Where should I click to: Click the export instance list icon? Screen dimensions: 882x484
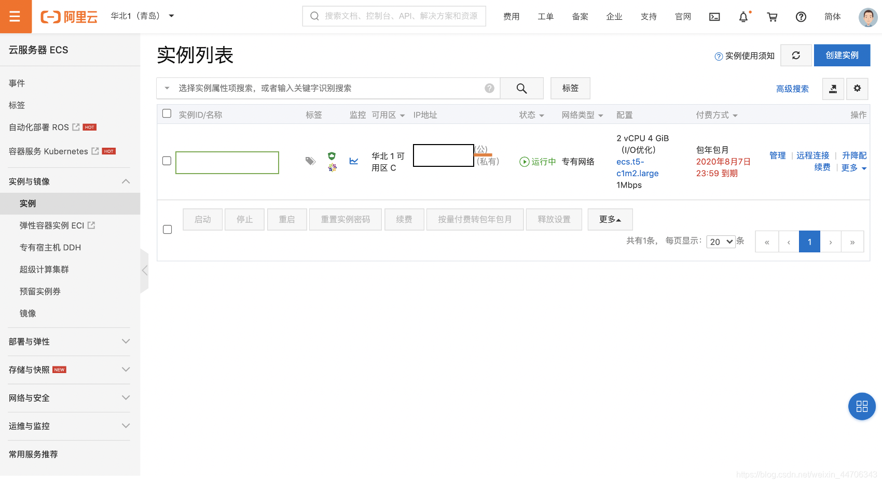click(x=833, y=89)
